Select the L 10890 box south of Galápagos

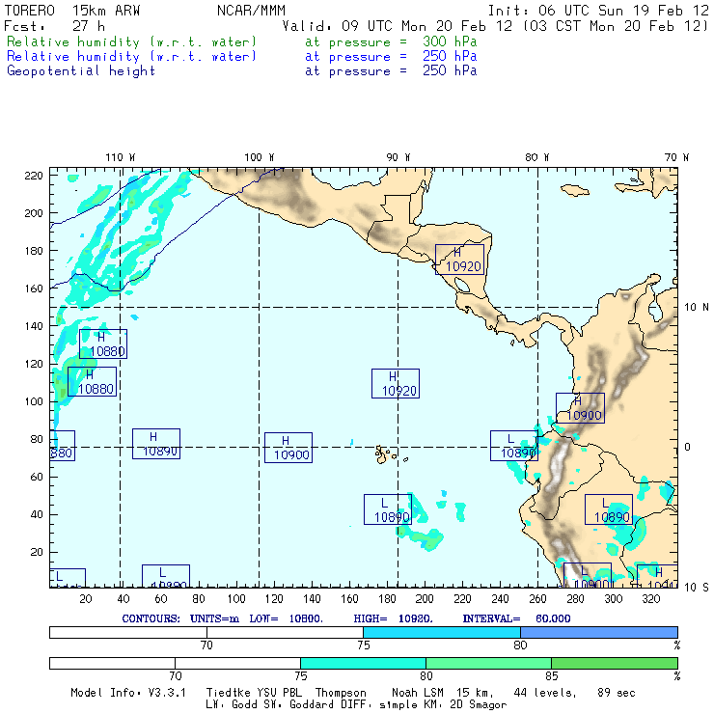pyautogui.click(x=388, y=508)
